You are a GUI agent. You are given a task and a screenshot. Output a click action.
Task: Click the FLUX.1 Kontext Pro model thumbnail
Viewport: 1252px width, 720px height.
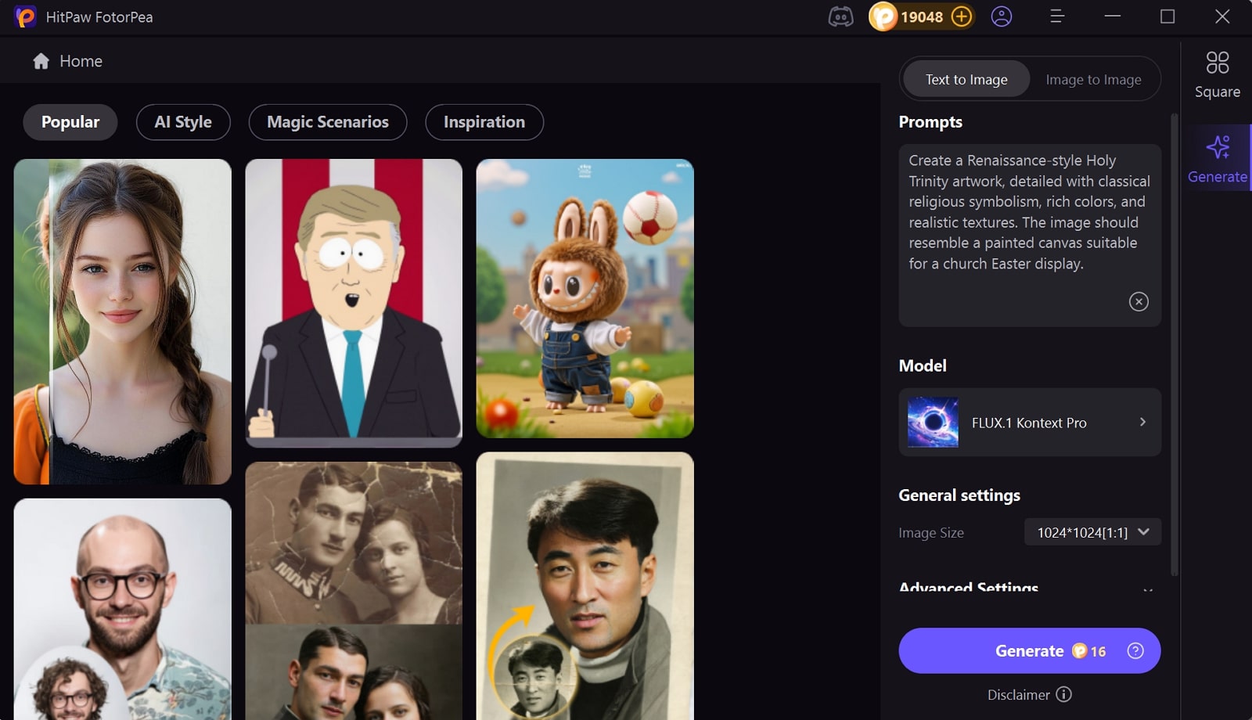(x=933, y=422)
